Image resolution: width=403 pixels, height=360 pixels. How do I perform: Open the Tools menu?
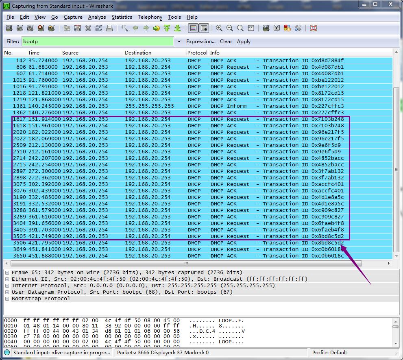[x=174, y=17]
